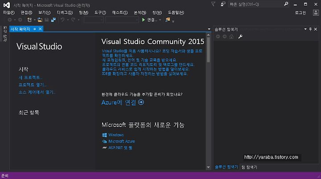Click the Azure에 연결 link

point(119,102)
